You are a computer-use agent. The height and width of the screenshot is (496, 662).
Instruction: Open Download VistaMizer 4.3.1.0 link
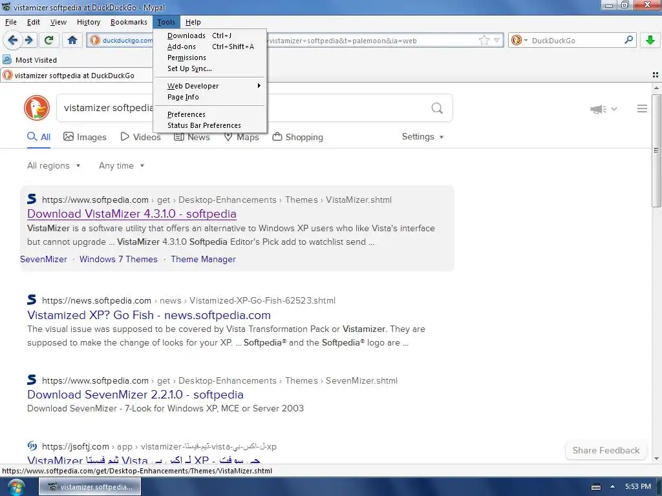pos(132,214)
